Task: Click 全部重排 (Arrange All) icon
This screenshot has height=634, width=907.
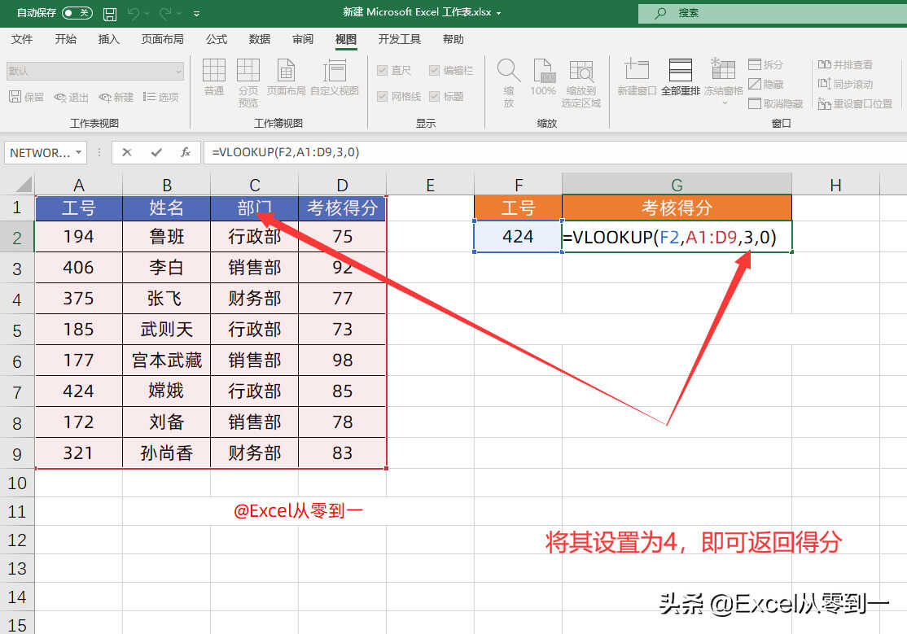Action: pos(680,79)
